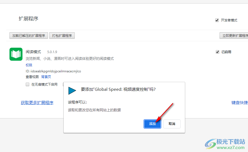Enable the 在无痕模式下启用 checkbox
The height and width of the screenshot is (152, 248).
tap(28, 84)
